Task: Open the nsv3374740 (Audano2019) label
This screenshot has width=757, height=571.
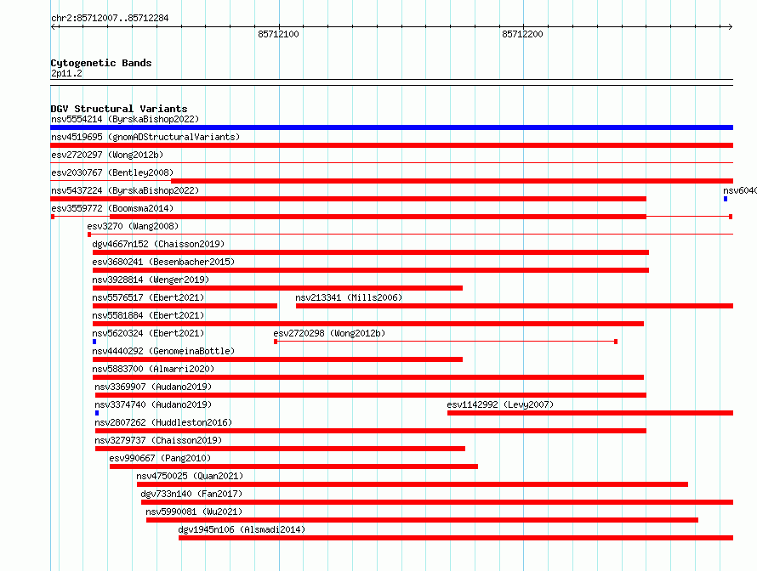Action: point(153,404)
